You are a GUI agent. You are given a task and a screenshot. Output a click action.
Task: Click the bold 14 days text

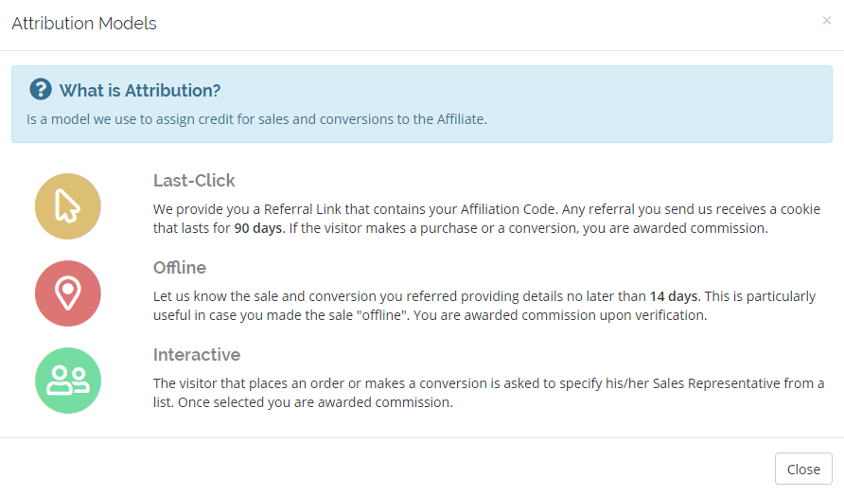pos(674,296)
